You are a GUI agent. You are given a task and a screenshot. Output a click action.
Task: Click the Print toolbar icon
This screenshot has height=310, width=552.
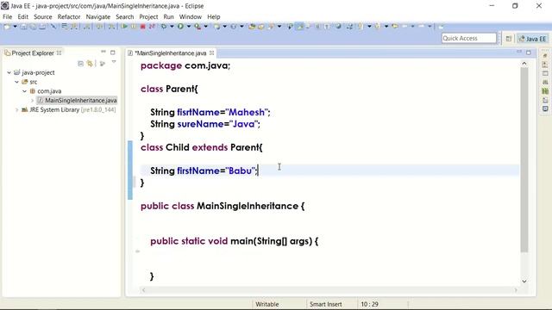[x=42, y=27]
